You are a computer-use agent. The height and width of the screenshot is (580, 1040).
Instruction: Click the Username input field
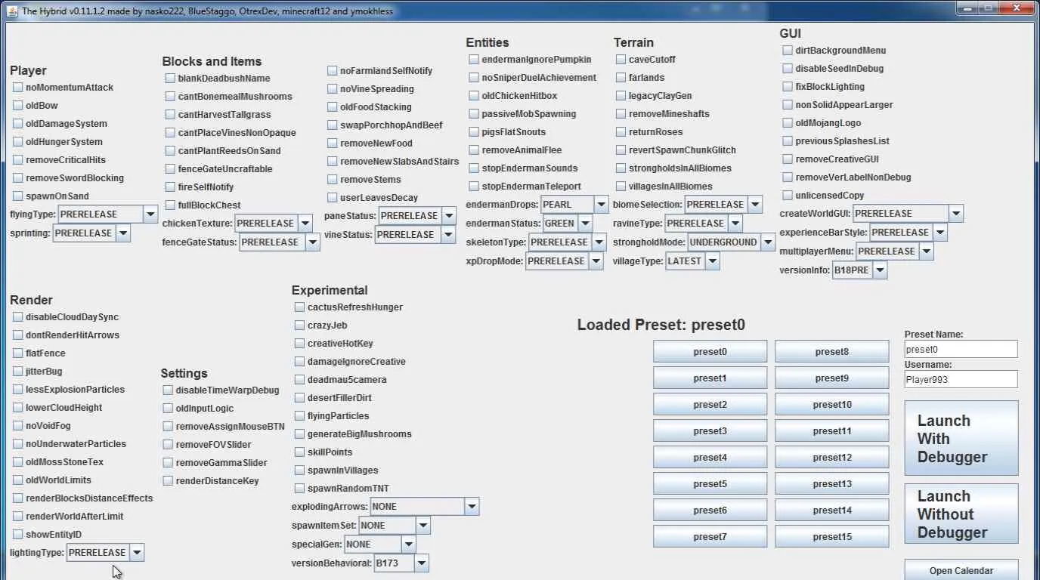coord(961,380)
